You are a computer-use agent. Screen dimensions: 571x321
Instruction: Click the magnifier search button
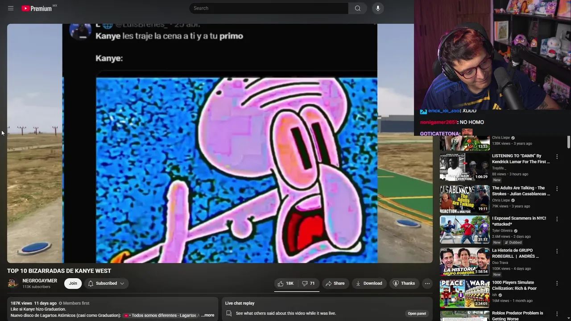357,8
